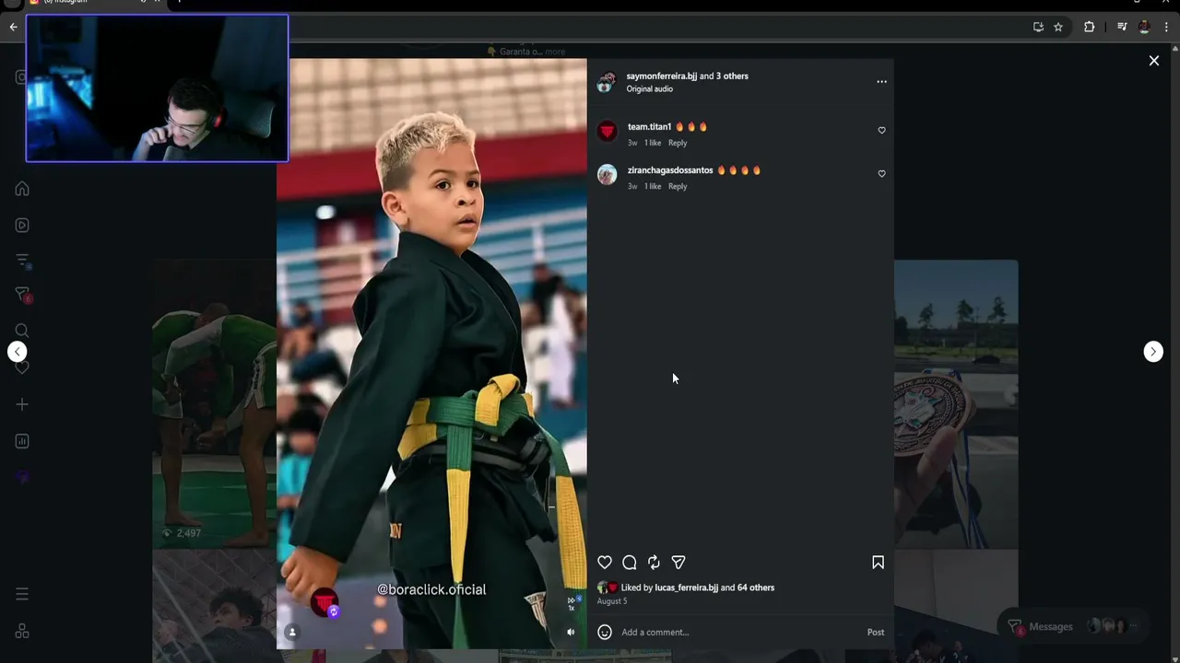Open the Create plus icon in sidebar
Image resolution: width=1180 pixels, height=663 pixels.
[x=22, y=404]
